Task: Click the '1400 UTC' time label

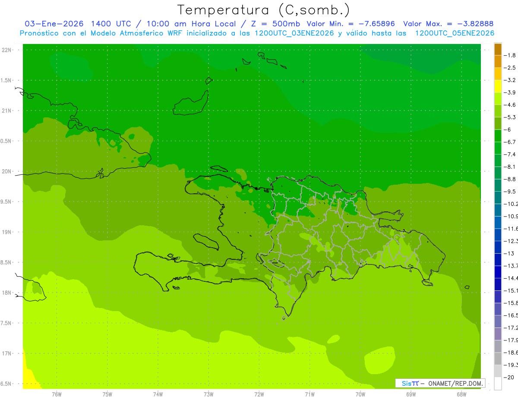Action: click(112, 24)
